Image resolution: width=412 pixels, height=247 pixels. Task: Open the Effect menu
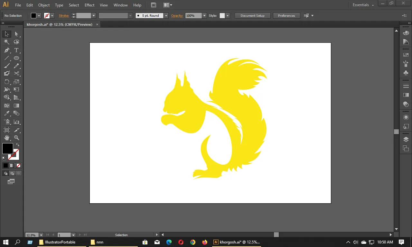click(89, 5)
